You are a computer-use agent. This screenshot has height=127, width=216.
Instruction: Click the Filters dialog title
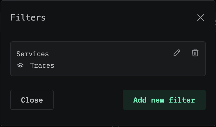coord(28,17)
